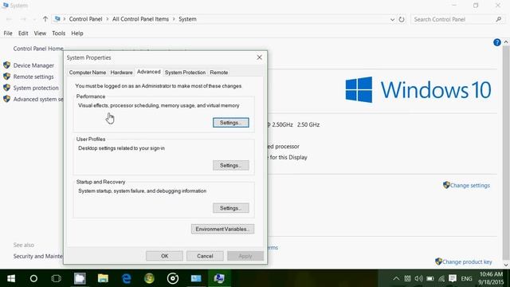Open the View menu
Screen dimensions: 510x287
(x=40, y=33)
